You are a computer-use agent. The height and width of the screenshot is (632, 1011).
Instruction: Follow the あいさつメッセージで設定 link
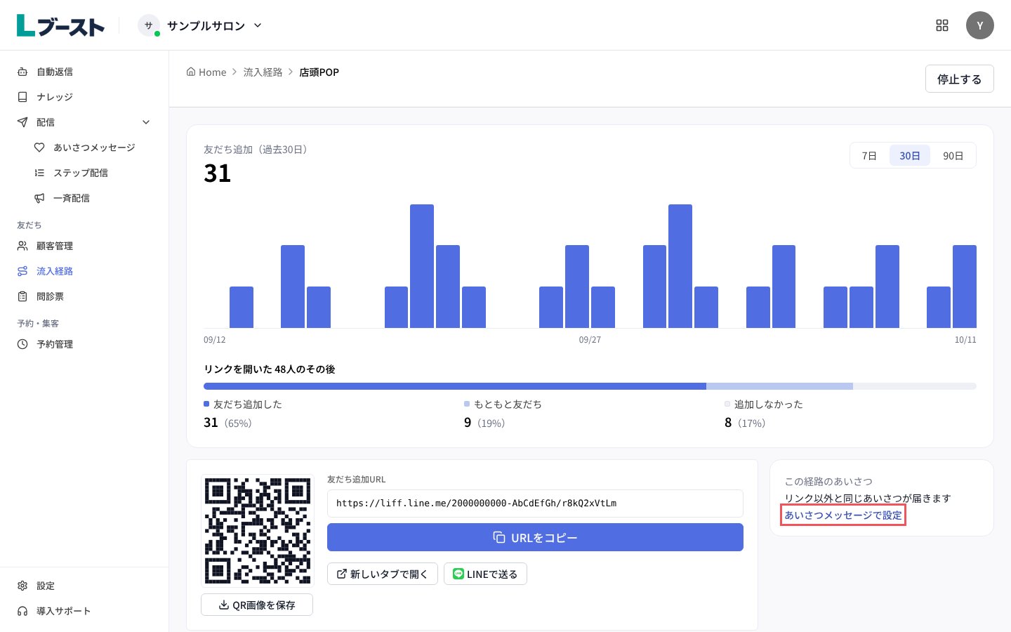pyautogui.click(x=843, y=515)
